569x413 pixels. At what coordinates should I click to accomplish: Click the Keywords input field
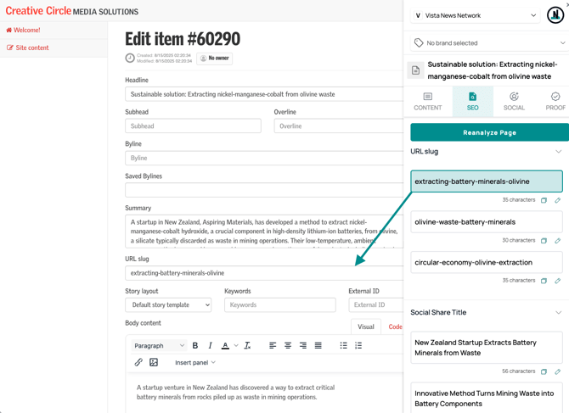tap(280, 305)
